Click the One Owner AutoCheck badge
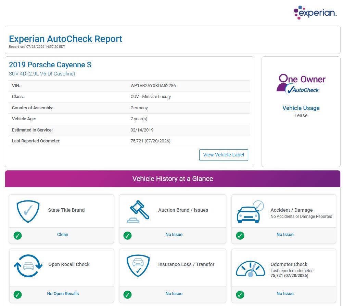This screenshot has width=343, height=306. (301, 84)
